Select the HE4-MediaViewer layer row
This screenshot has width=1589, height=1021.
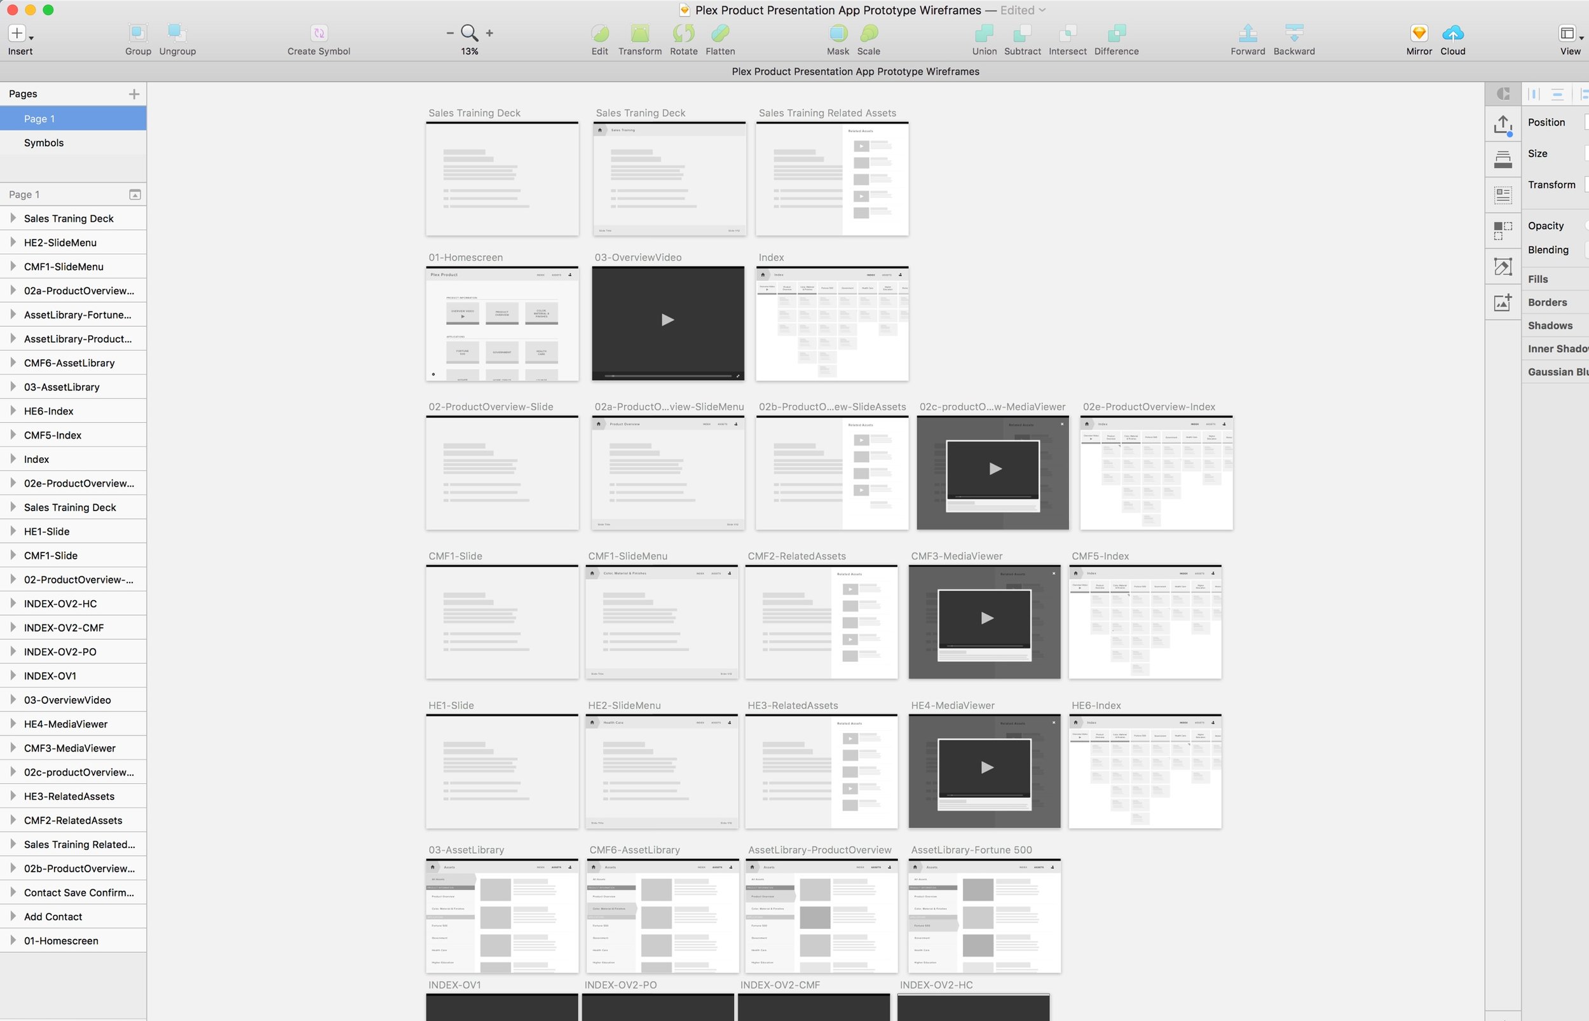73,724
